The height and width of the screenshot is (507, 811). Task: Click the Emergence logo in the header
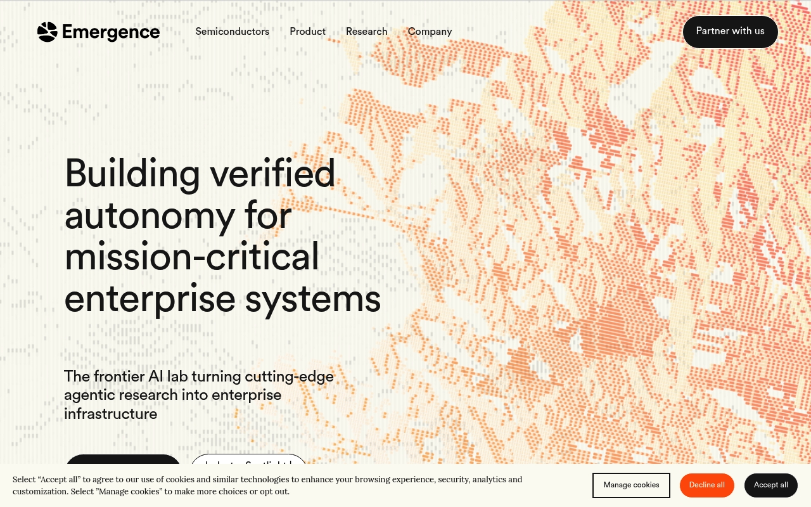98,32
